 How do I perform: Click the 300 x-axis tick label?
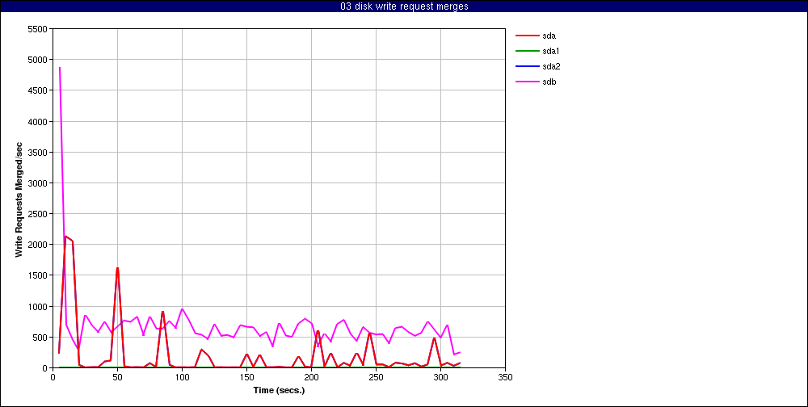pos(440,377)
